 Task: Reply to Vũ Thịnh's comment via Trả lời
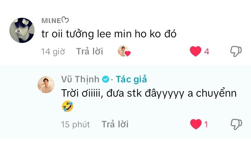(x=115, y=124)
